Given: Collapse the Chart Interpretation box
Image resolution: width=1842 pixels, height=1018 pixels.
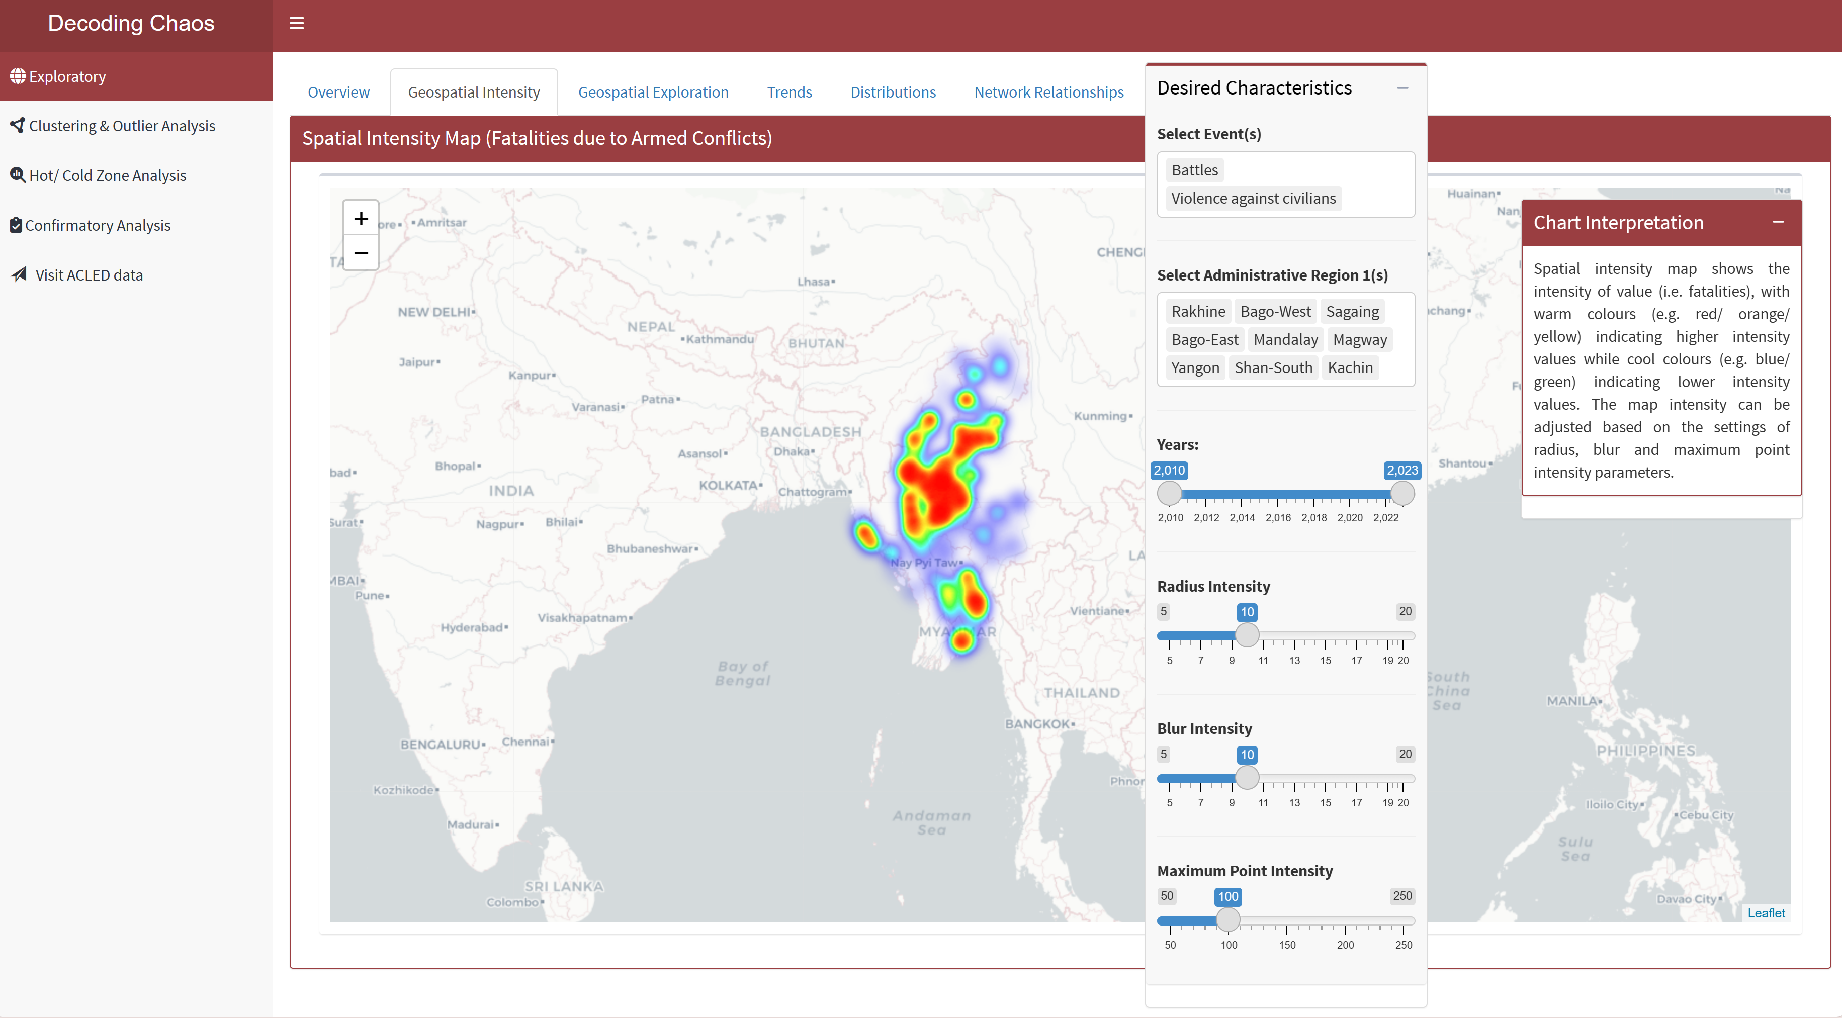Looking at the screenshot, I should click(1778, 222).
